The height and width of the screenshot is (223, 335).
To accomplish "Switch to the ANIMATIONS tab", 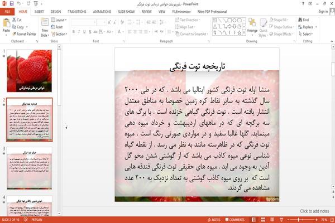I will [x=102, y=12].
